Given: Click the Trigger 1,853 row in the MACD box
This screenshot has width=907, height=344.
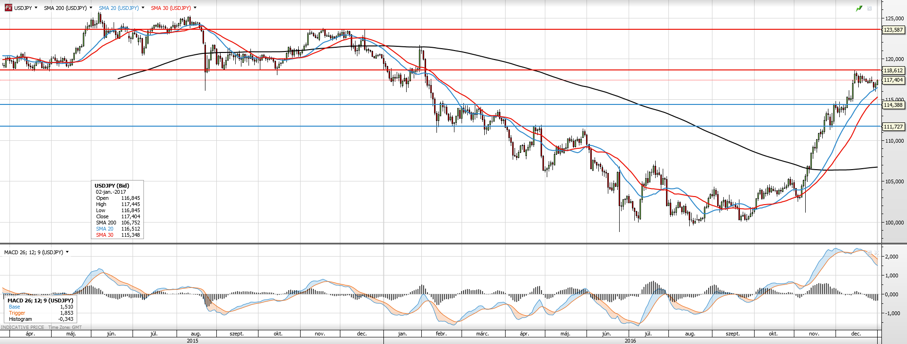Looking at the screenshot, I should coord(41,313).
